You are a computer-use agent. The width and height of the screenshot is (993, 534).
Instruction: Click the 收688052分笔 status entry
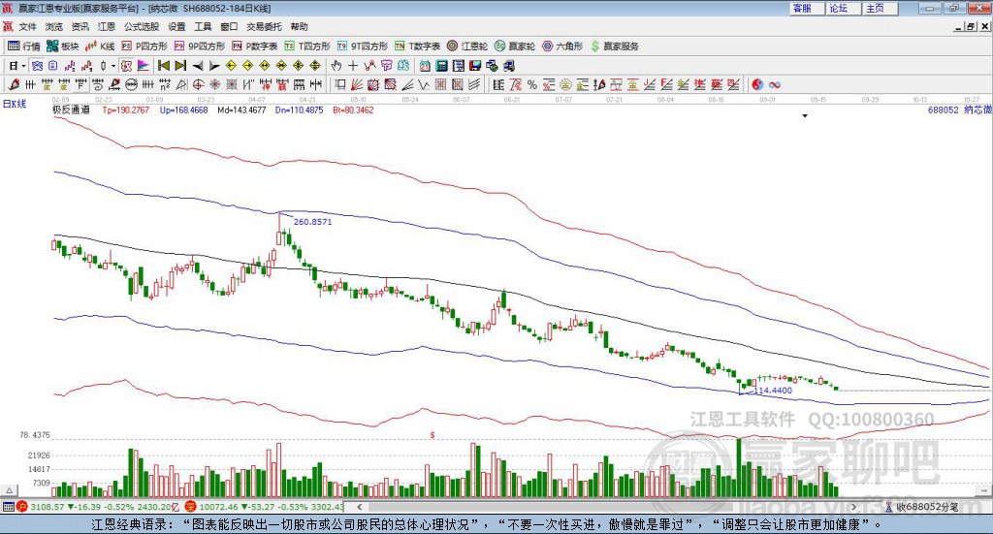921,507
